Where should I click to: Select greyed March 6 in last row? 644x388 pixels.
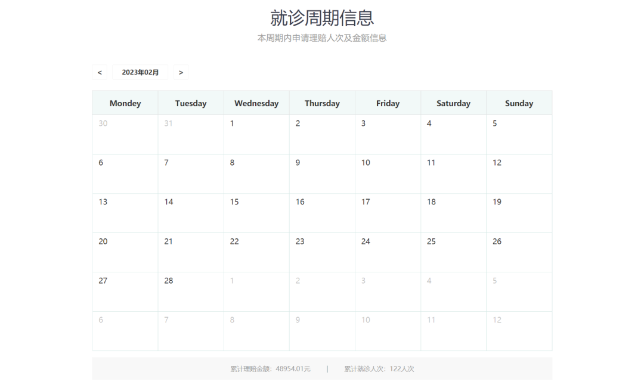(125, 331)
